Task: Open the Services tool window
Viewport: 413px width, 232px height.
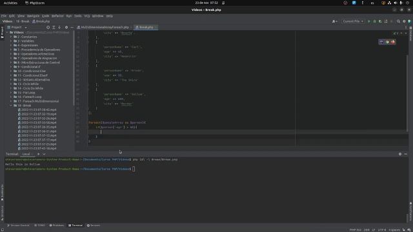Action: pyautogui.click(x=94, y=226)
